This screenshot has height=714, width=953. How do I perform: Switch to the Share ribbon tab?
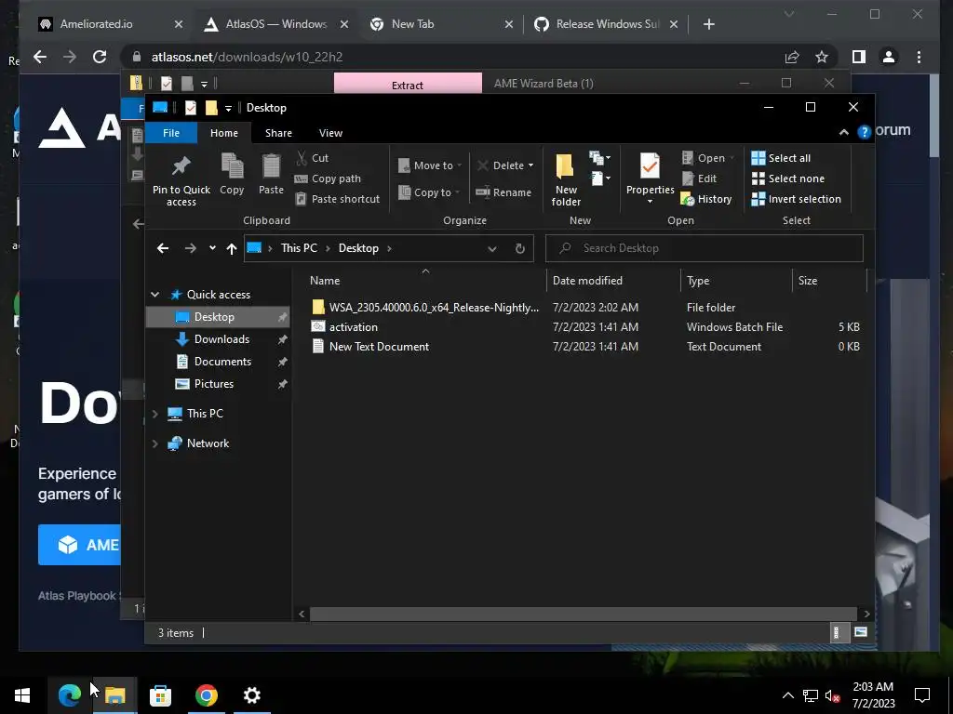click(x=278, y=133)
